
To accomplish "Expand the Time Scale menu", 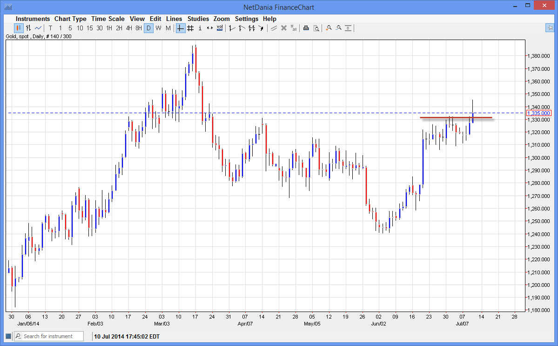I will click(108, 19).
